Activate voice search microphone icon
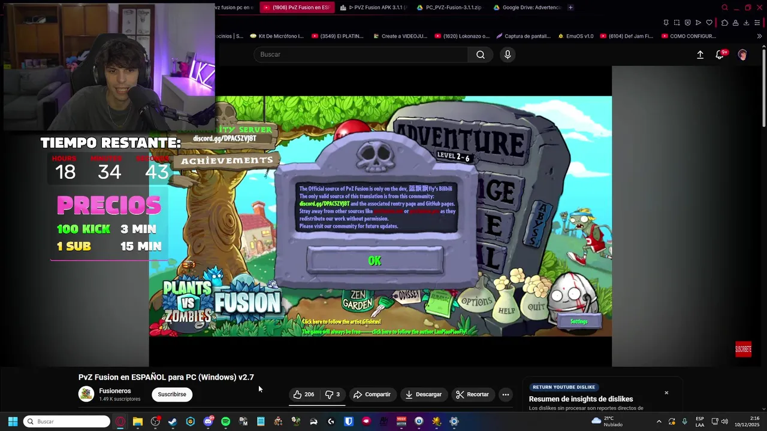The height and width of the screenshot is (431, 767). tap(508, 54)
